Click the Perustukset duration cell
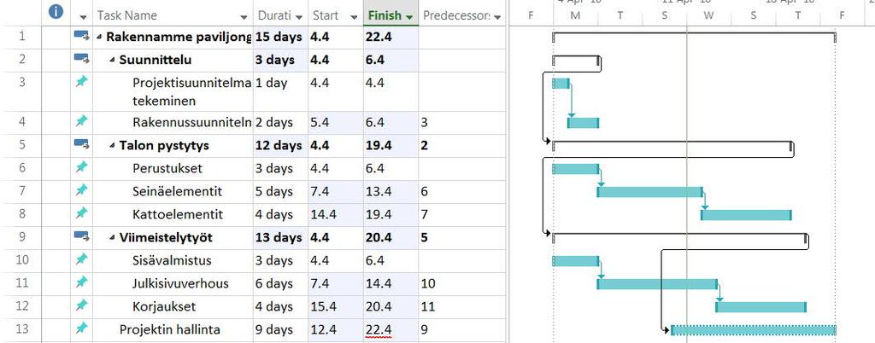Screen dimensions: 875x343 (x=280, y=168)
